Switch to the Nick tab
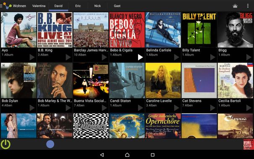Viewport: 254px width, 159px height. pos(97,6)
